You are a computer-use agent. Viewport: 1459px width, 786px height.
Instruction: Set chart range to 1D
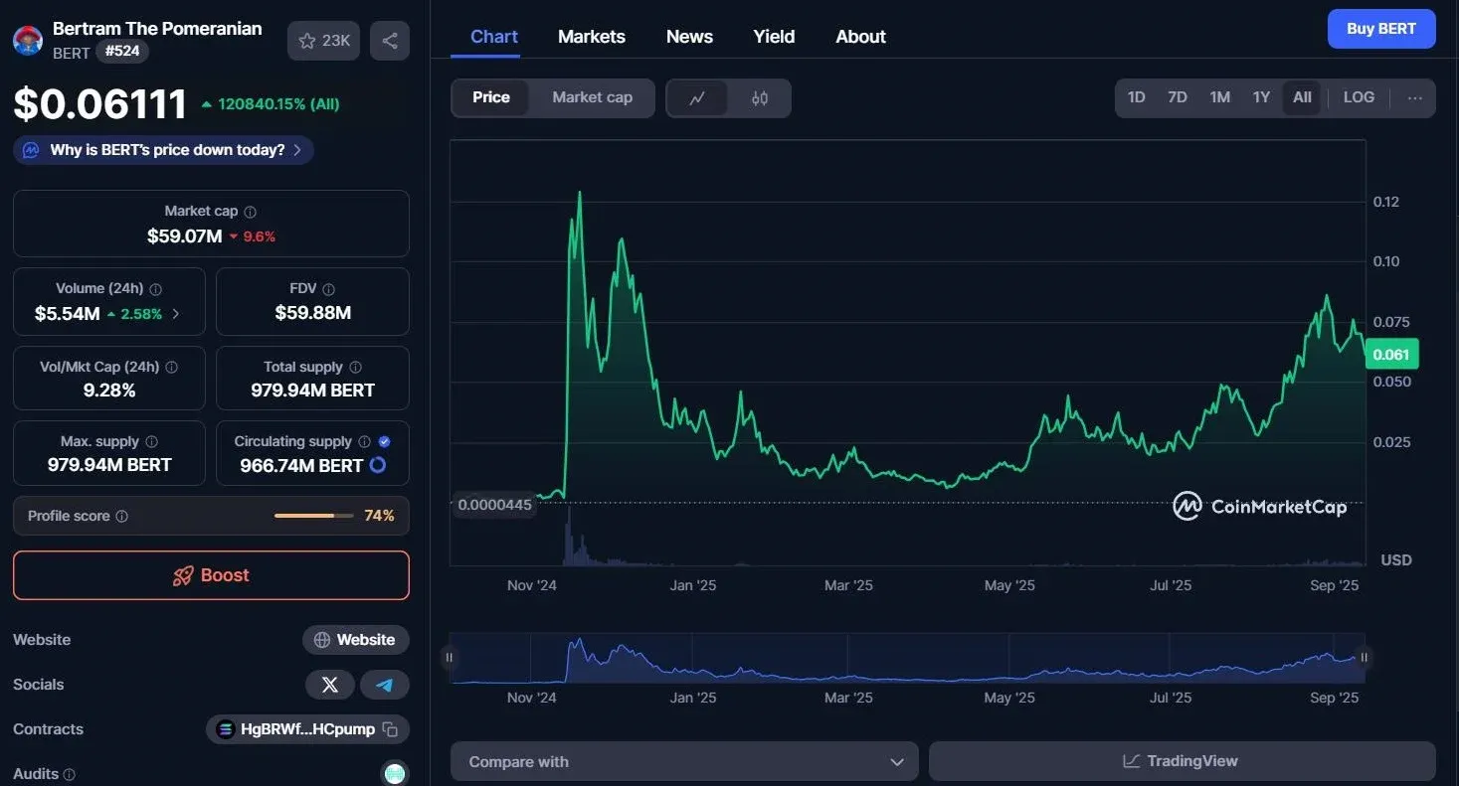[x=1136, y=97]
